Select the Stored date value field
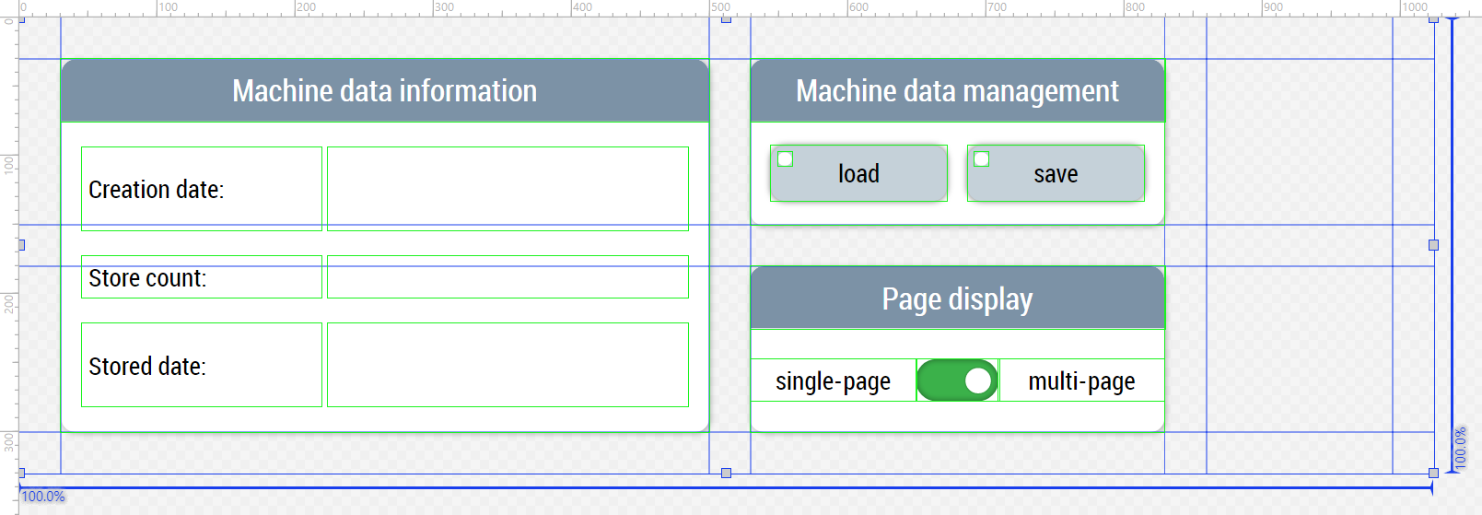1482x515 pixels. tap(508, 365)
